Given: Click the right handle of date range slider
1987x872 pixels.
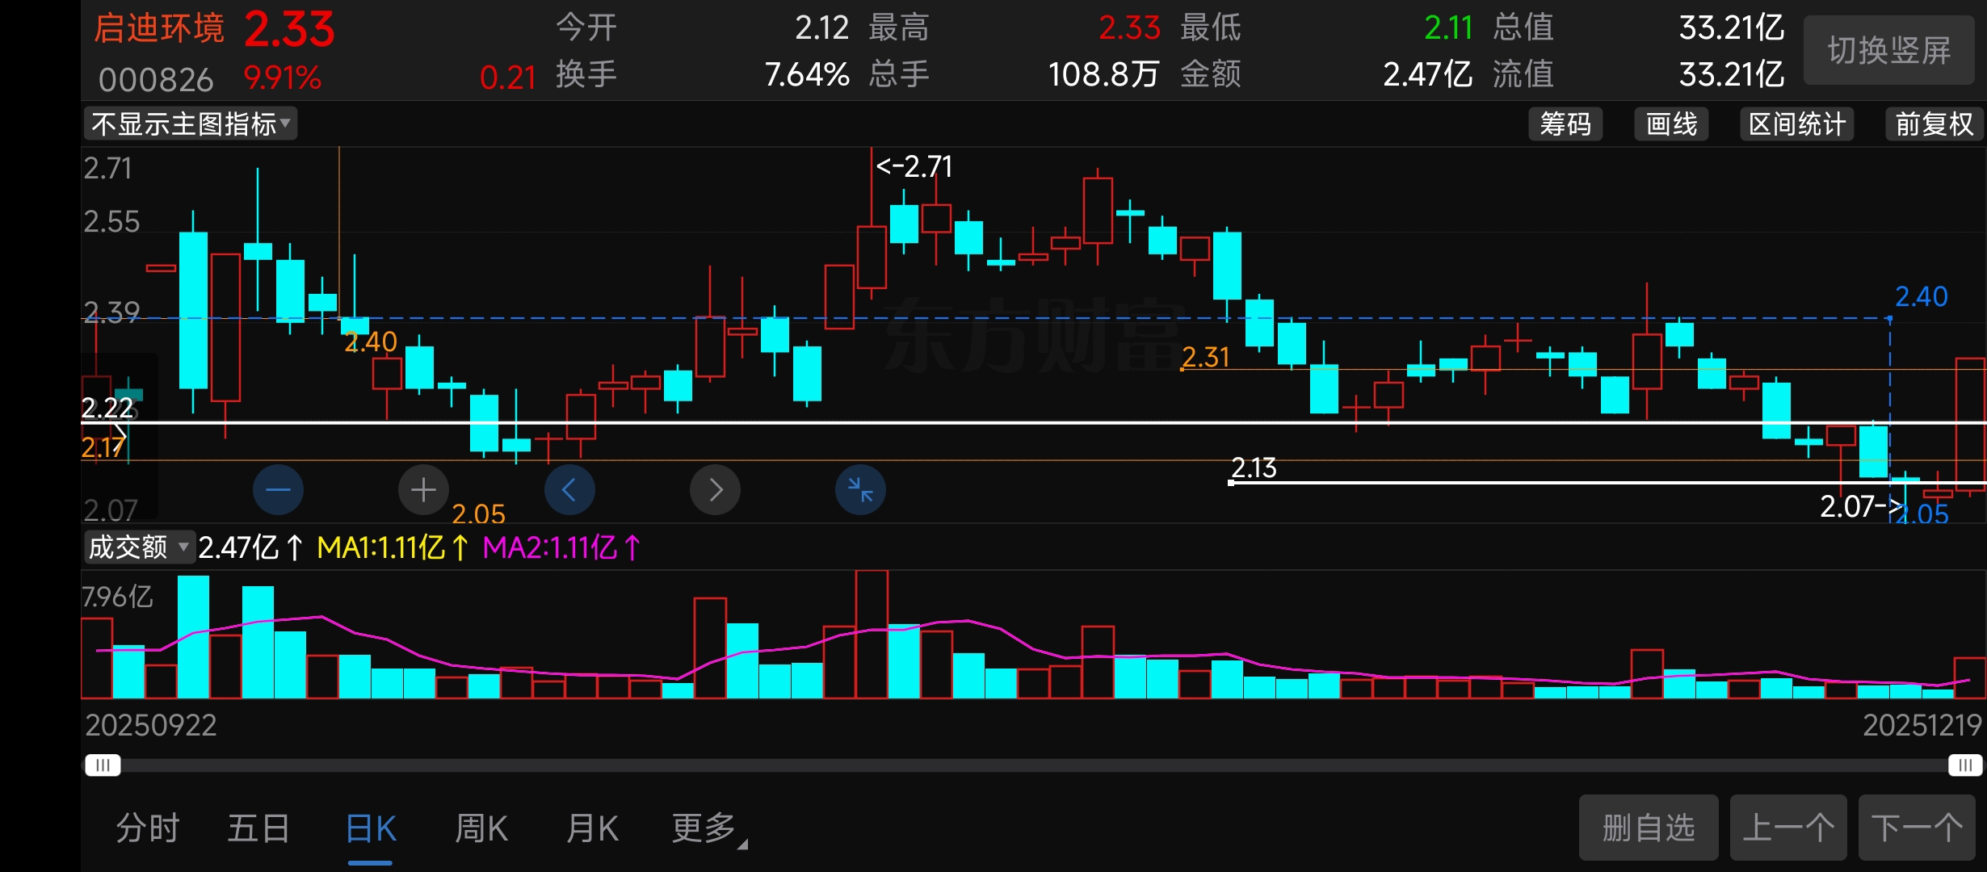Looking at the screenshot, I should 1964,765.
